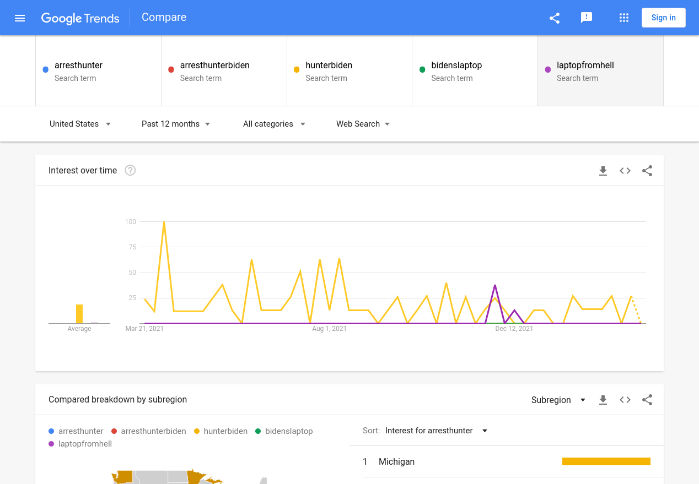Select the hunterbiden search term card
This screenshot has height=484, width=699.
click(x=349, y=70)
